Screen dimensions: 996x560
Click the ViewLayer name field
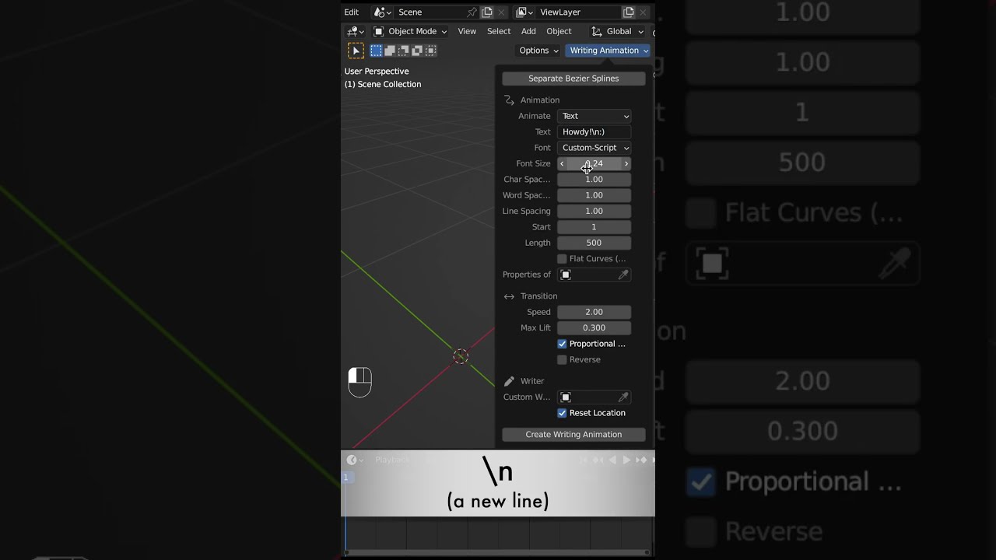[578, 12]
